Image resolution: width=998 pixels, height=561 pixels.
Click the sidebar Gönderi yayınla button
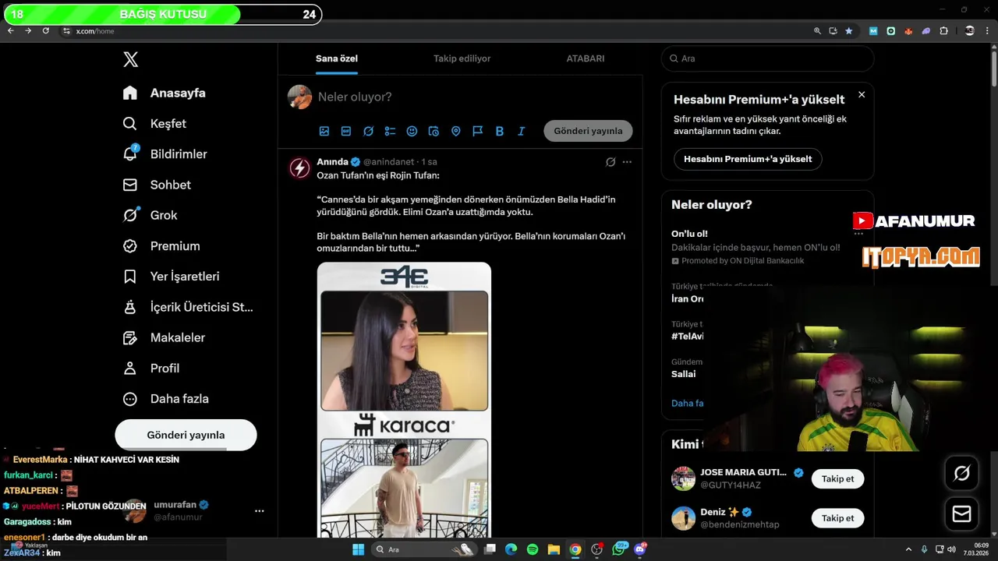pos(186,435)
